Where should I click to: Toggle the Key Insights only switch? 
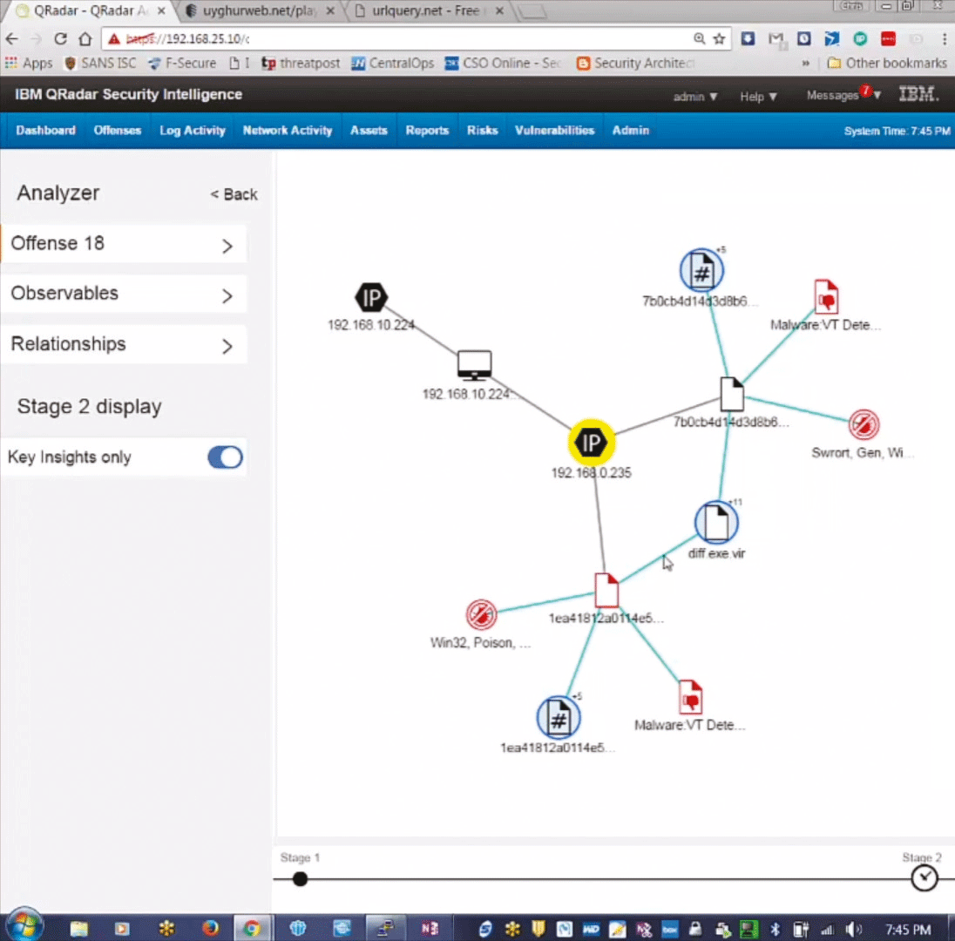(225, 457)
